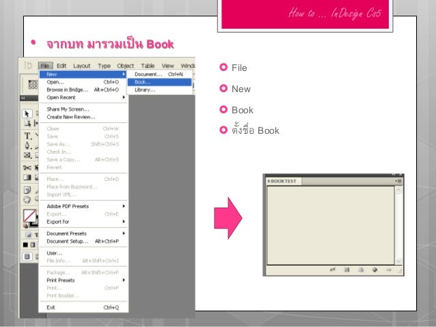Click Remove documents icon in Book panel
Viewport: 436px width, 327px height.
pos(389,270)
